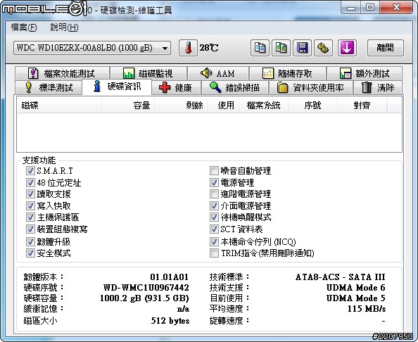
Task: Switch to the 健康 tab
Action: click(176, 87)
